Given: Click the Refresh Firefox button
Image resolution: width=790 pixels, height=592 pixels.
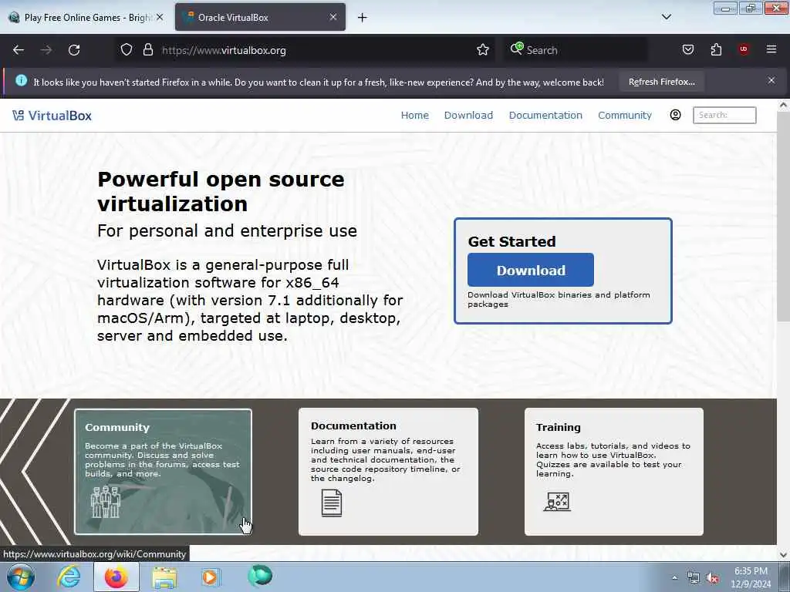Looking at the screenshot, I should [x=661, y=82].
